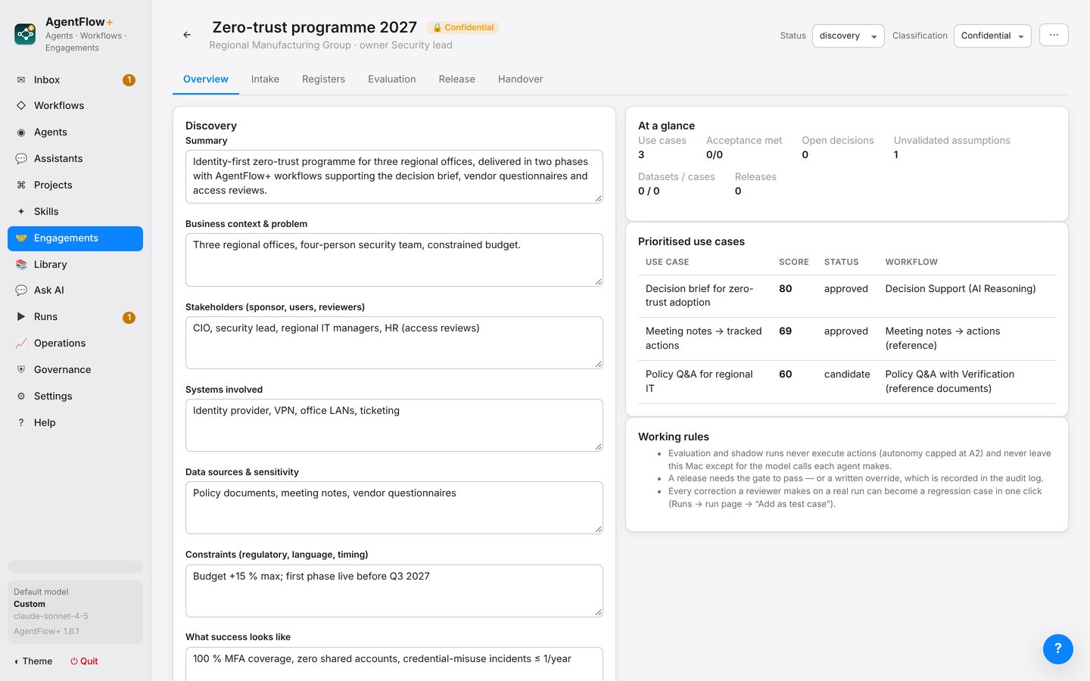Click the Data sources & sensitivity field
The height and width of the screenshot is (681, 1090).
(x=394, y=508)
